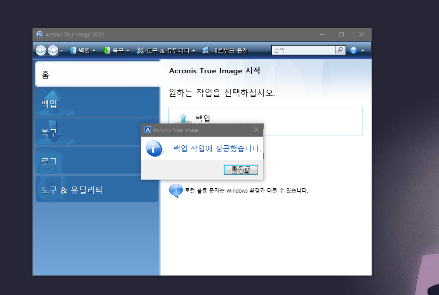The image size is (439, 295).
Task: Select the 홈 sidebar tab
Action: (x=97, y=74)
